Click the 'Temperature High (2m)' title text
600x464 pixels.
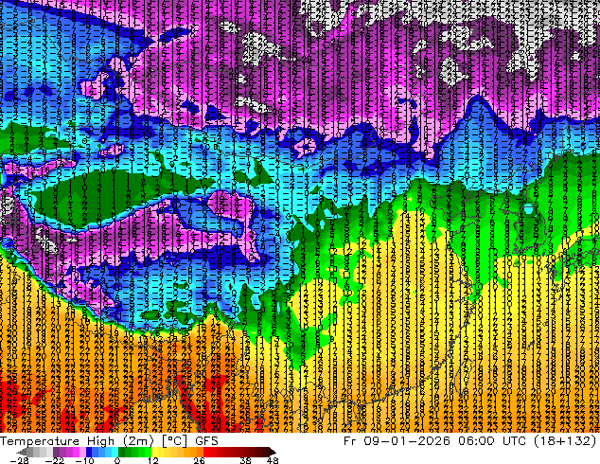[77, 441]
